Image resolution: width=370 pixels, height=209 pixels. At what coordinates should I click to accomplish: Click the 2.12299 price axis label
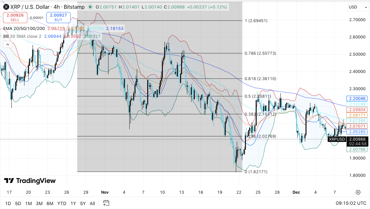[x=357, y=104]
